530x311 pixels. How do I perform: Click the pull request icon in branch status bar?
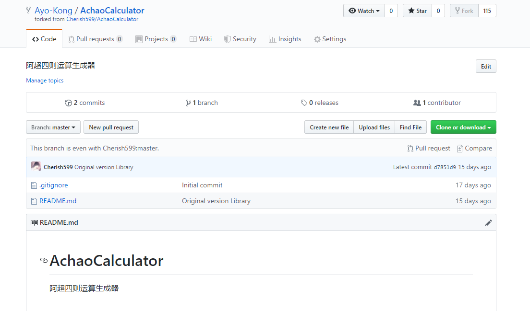pyautogui.click(x=410, y=149)
